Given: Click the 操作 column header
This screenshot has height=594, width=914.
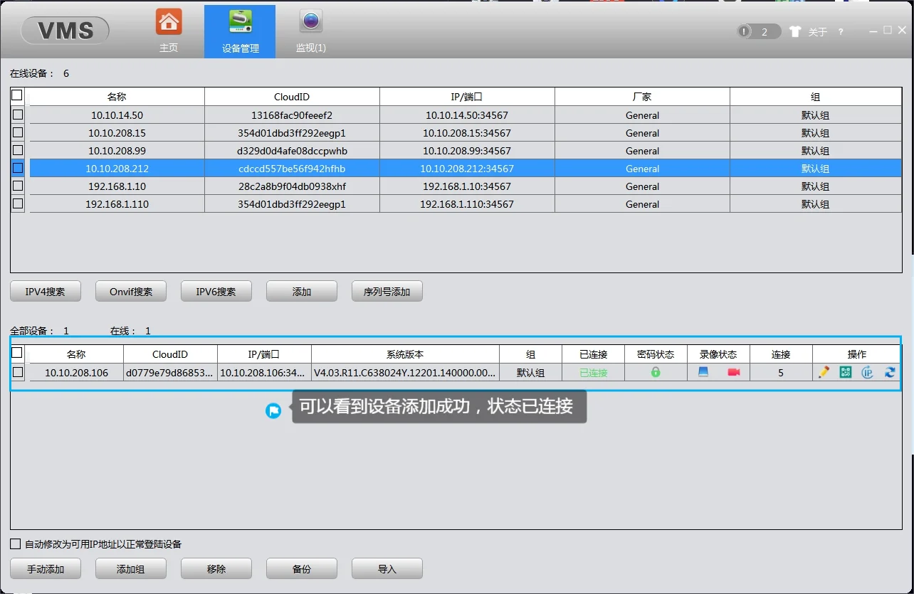Looking at the screenshot, I should pos(857,354).
